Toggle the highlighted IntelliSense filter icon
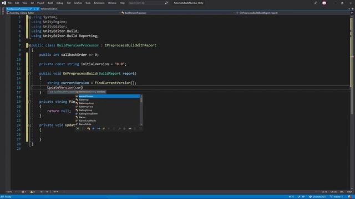Screen dimensions: 355x199 94,129
